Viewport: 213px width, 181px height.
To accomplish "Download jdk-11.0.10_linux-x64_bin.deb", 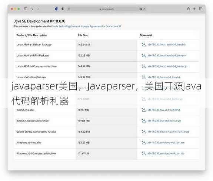I will (164, 77).
